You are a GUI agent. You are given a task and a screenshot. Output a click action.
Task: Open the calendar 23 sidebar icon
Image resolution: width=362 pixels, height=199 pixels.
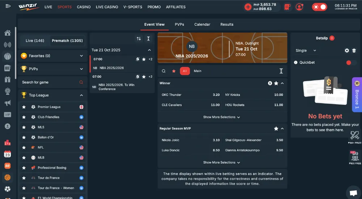click(7, 154)
